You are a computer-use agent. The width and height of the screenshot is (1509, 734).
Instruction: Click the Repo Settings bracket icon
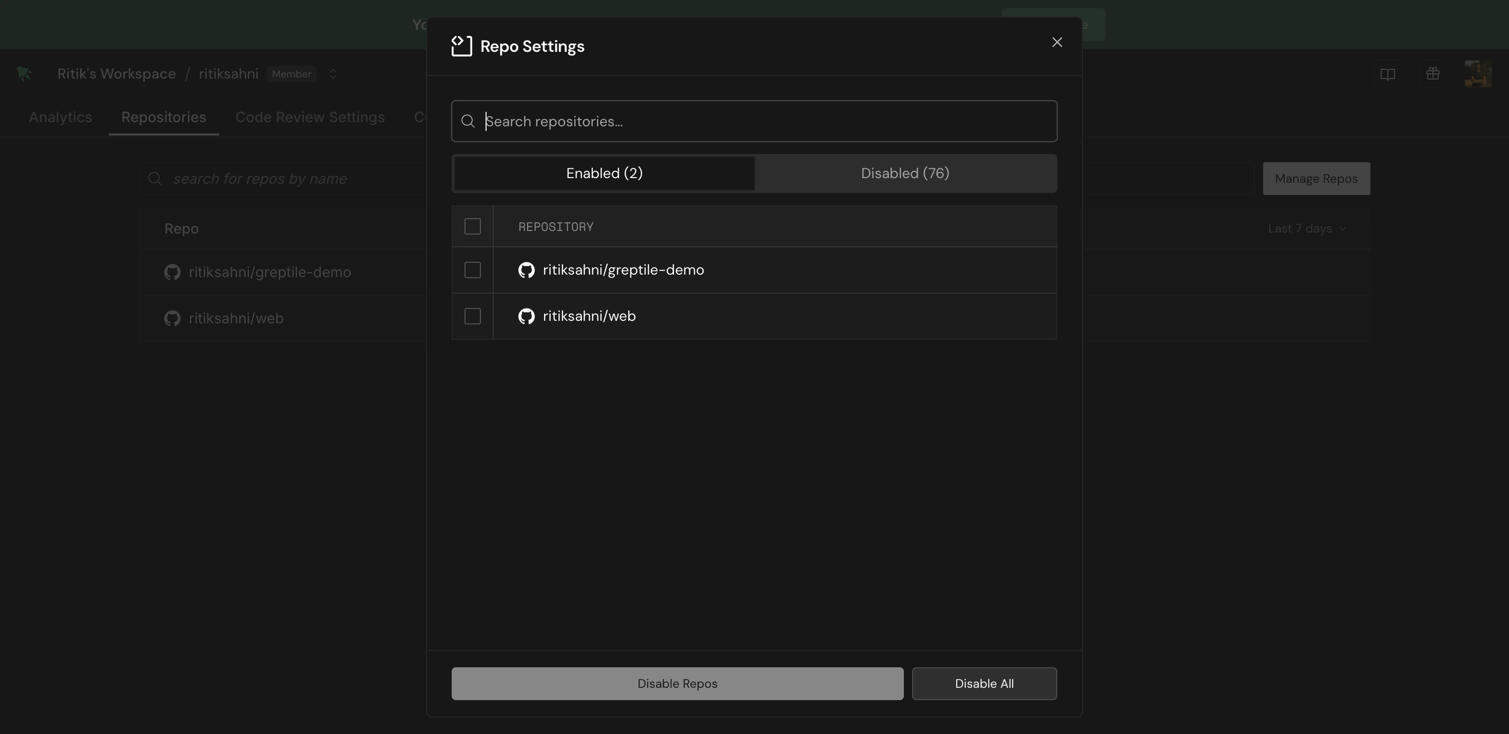(x=460, y=46)
